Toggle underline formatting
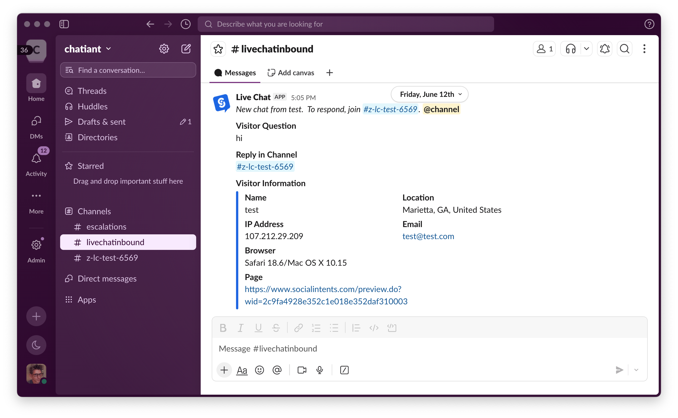This screenshot has height=418, width=678. click(x=258, y=328)
